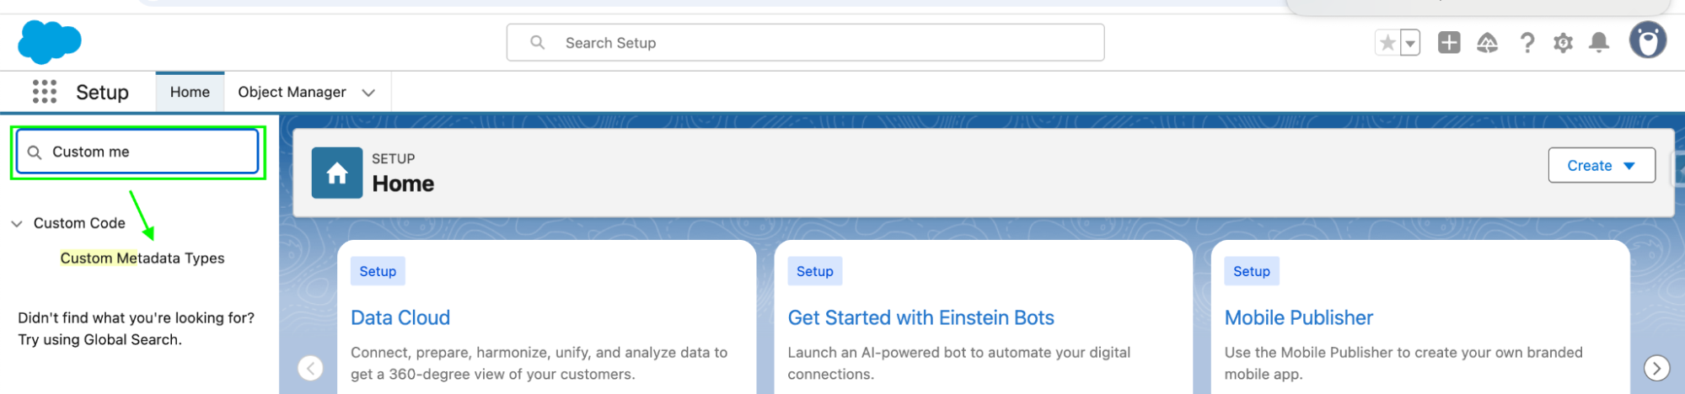Click the Data Cloud card description text
Image resolution: width=1685 pixels, height=394 pixels.
(539, 363)
